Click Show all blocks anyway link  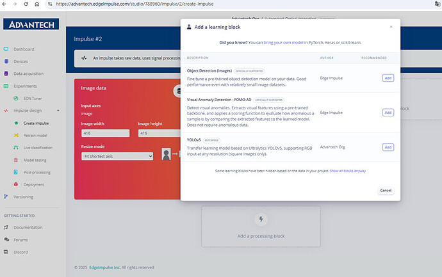click(348, 171)
